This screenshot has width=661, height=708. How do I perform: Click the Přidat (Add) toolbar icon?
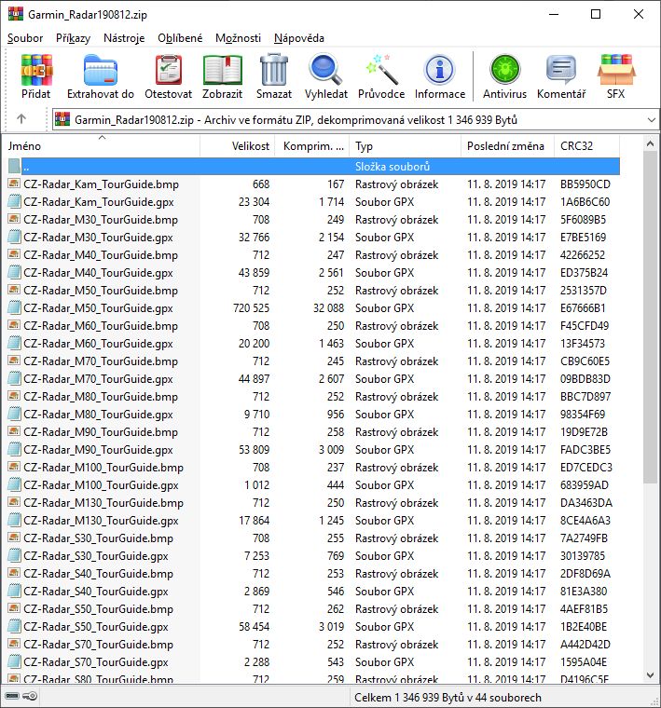pyautogui.click(x=36, y=70)
